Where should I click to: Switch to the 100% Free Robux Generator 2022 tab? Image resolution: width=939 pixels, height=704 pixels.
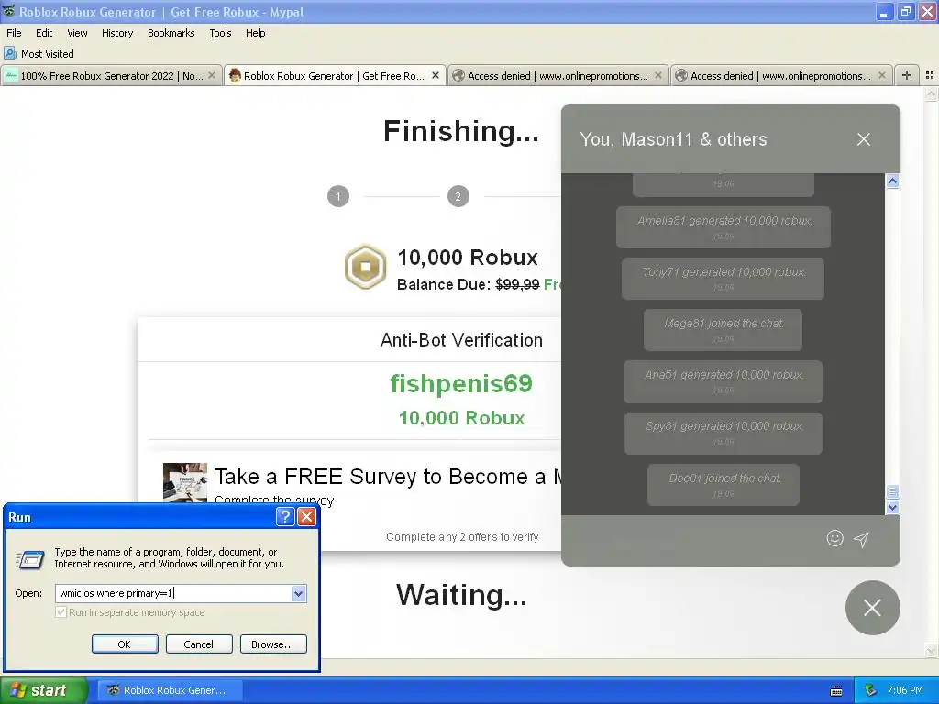pyautogui.click(x=111, y=76)
